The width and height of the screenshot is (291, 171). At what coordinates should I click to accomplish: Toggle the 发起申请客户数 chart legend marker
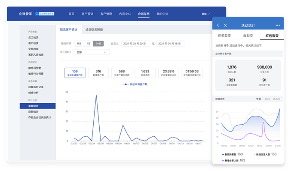[x=126, y=84]
